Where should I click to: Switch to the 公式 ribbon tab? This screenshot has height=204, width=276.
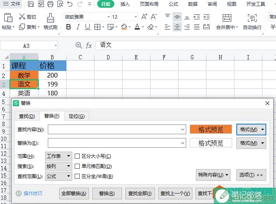coord(173,4)
